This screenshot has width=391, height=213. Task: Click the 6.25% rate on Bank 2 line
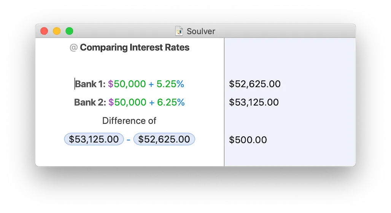(x=171, y=102)
